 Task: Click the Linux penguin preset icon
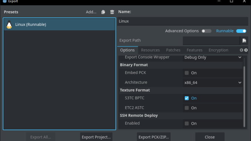pos(9,25)
